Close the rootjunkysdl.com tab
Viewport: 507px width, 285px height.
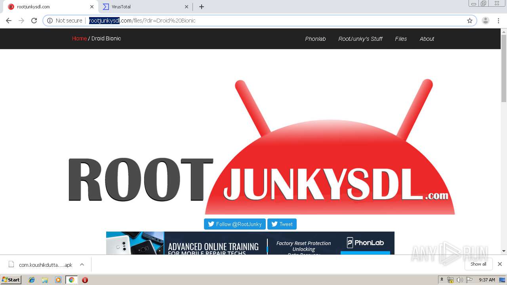tap(92, 7)
